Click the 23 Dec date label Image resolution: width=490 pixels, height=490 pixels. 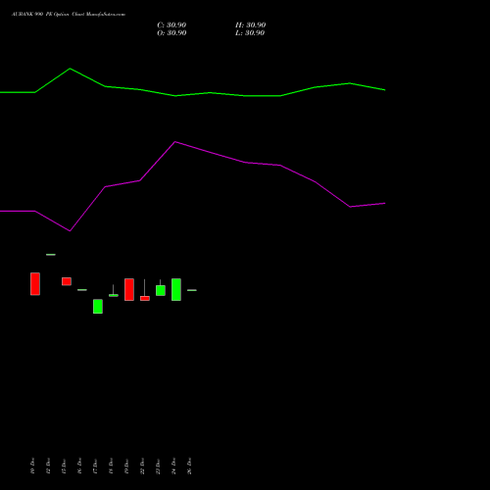158,465
